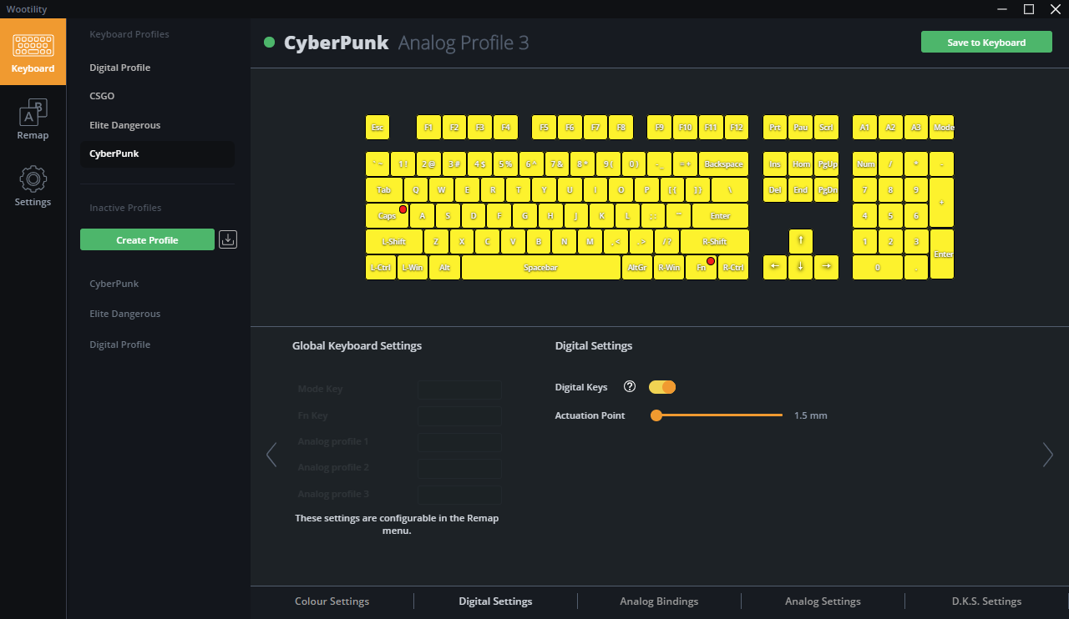Open the D.K.S. Settings tab

986,601
